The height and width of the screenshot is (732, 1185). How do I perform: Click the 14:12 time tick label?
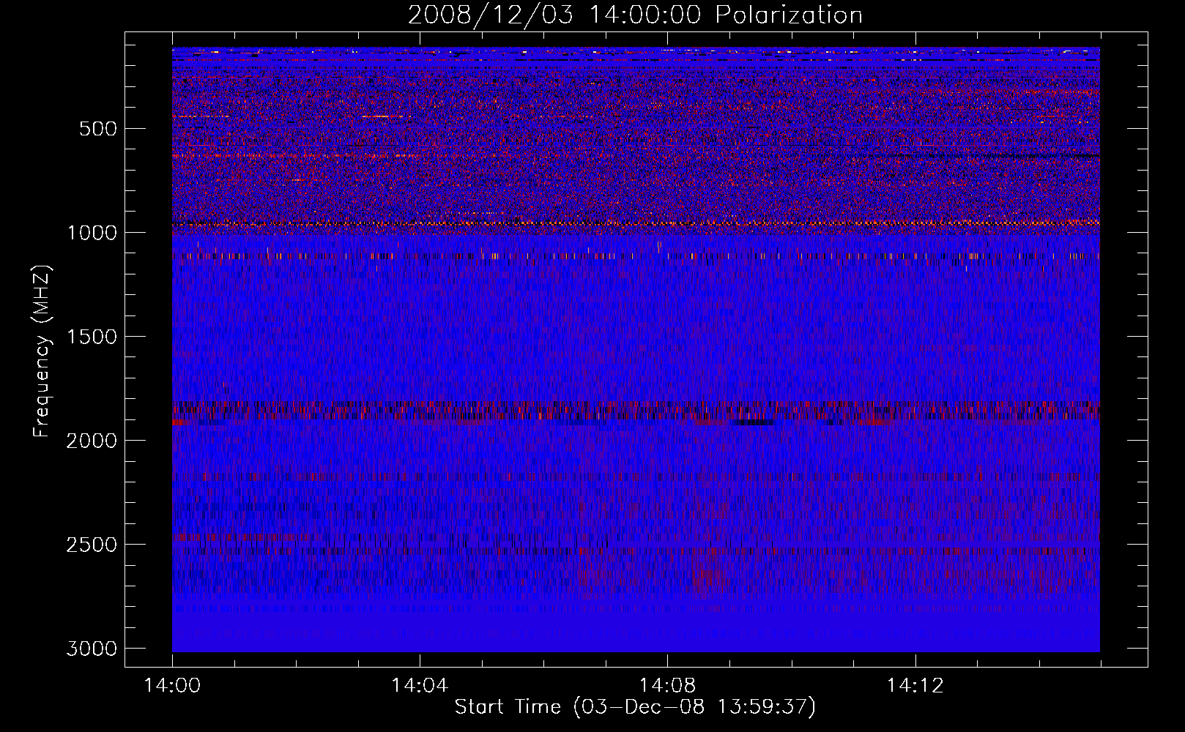[915, 686]
